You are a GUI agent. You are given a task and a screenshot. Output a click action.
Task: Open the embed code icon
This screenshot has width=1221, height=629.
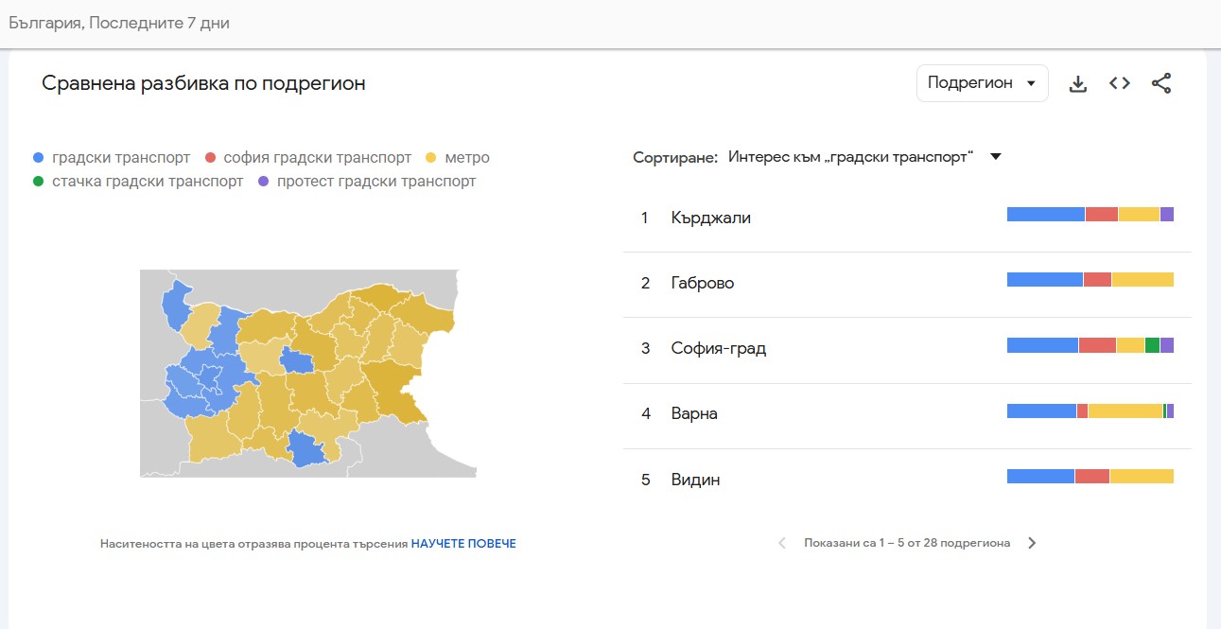coord(1119,83)
